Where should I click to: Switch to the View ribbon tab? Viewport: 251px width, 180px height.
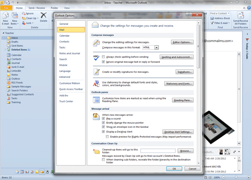tap(67, 8)
